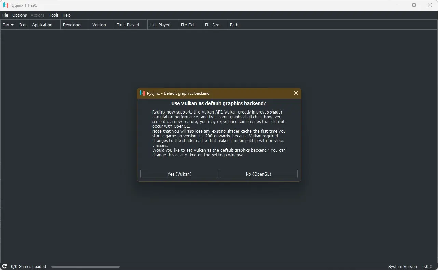
Task: Open the File menu
Action: tap(5, 15)
